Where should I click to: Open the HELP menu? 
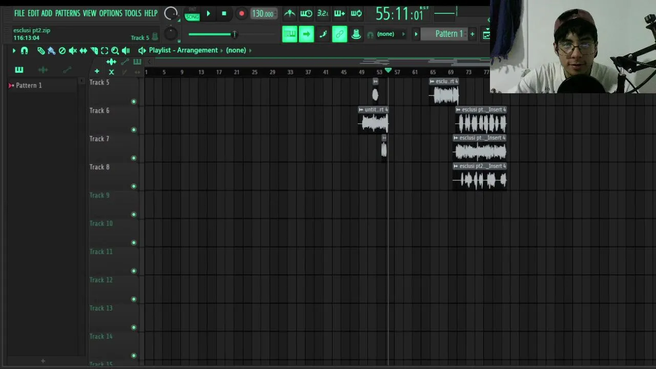point(151,13)
